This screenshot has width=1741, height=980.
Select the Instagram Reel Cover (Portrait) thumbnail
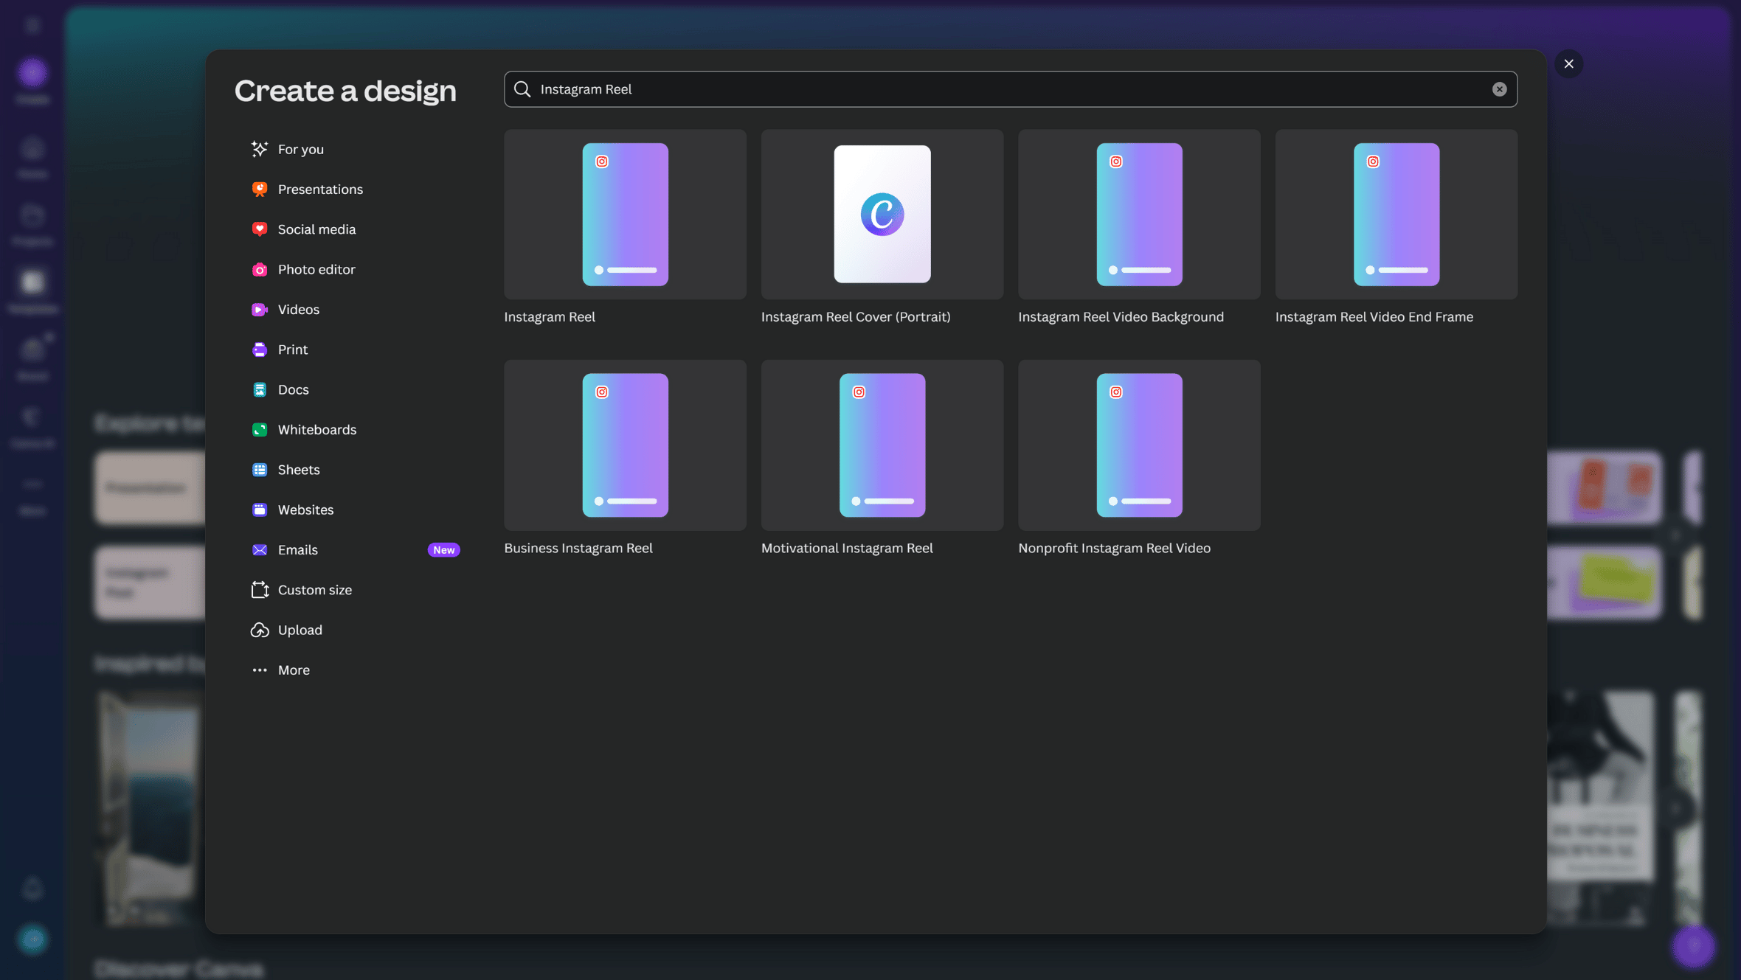(x=882, y=215)
